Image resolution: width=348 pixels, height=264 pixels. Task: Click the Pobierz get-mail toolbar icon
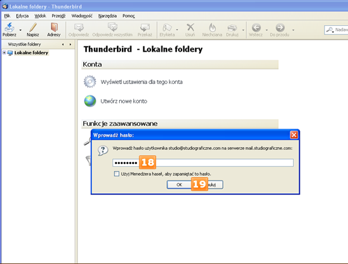click(x=10, y=27)
